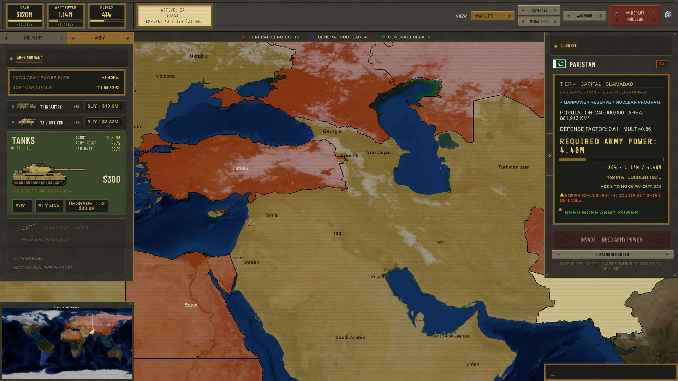Viewport: 678px width, 381px height.
Task: Click the Theatre Map minimap
Action: click(x=67, y=343)
